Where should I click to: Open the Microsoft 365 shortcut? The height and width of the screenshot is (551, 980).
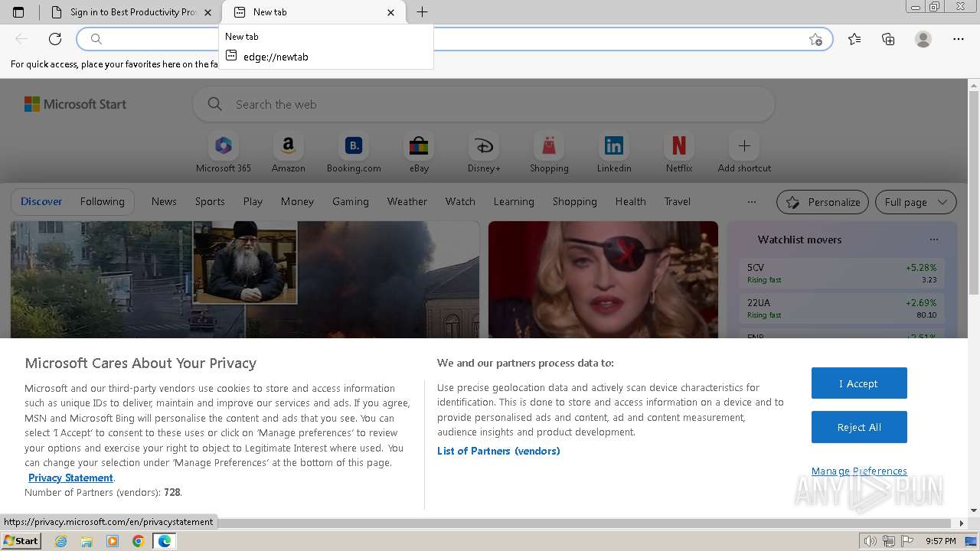pos(224,153)
